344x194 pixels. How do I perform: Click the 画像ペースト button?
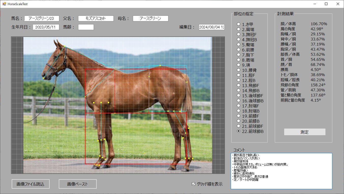pos(78,184)
